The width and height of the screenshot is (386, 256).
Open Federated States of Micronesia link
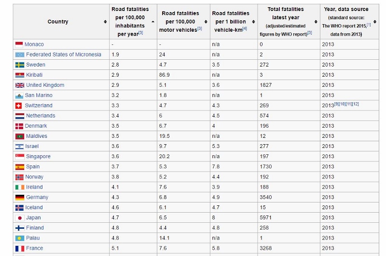[64, 54]
